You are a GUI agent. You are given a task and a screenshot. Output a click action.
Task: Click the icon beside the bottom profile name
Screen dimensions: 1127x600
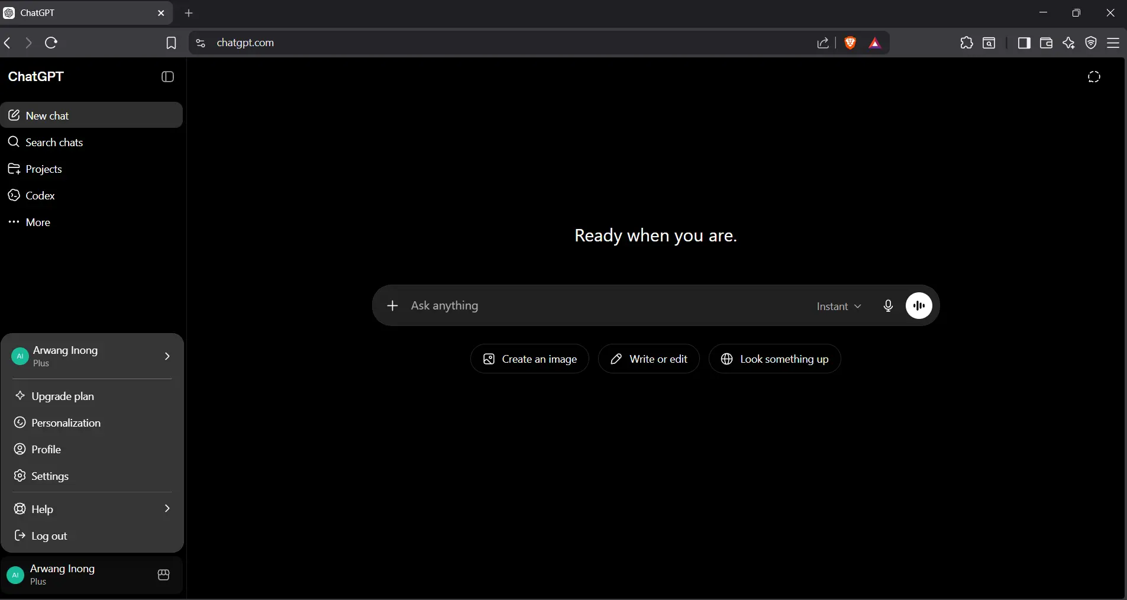164,575
